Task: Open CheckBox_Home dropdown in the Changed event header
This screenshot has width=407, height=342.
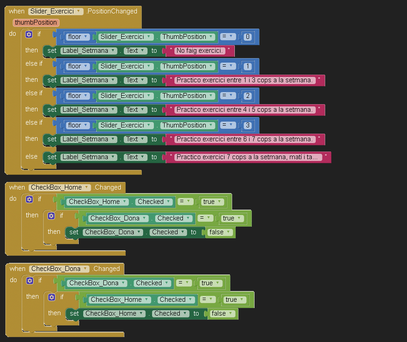Action: tap(86, 187)
